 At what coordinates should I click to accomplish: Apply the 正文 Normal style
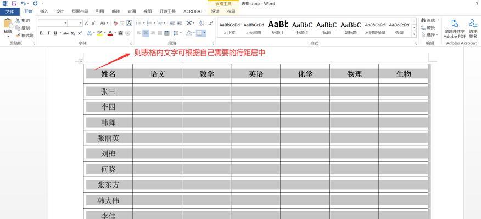[x=230, y=27]
